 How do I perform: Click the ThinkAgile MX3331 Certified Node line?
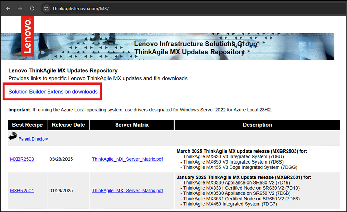[x=240, y=188]
